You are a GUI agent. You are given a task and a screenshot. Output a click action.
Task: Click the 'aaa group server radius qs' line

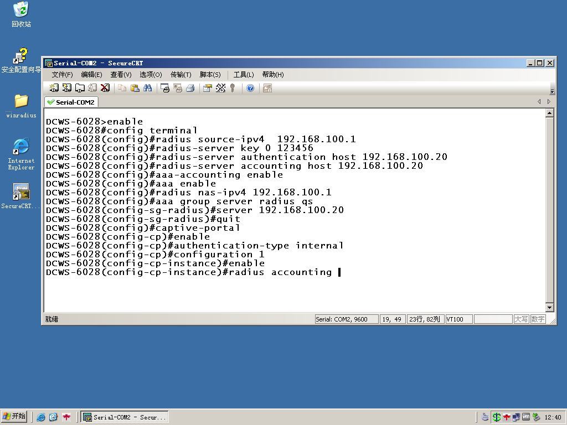[x=179, y=201]
